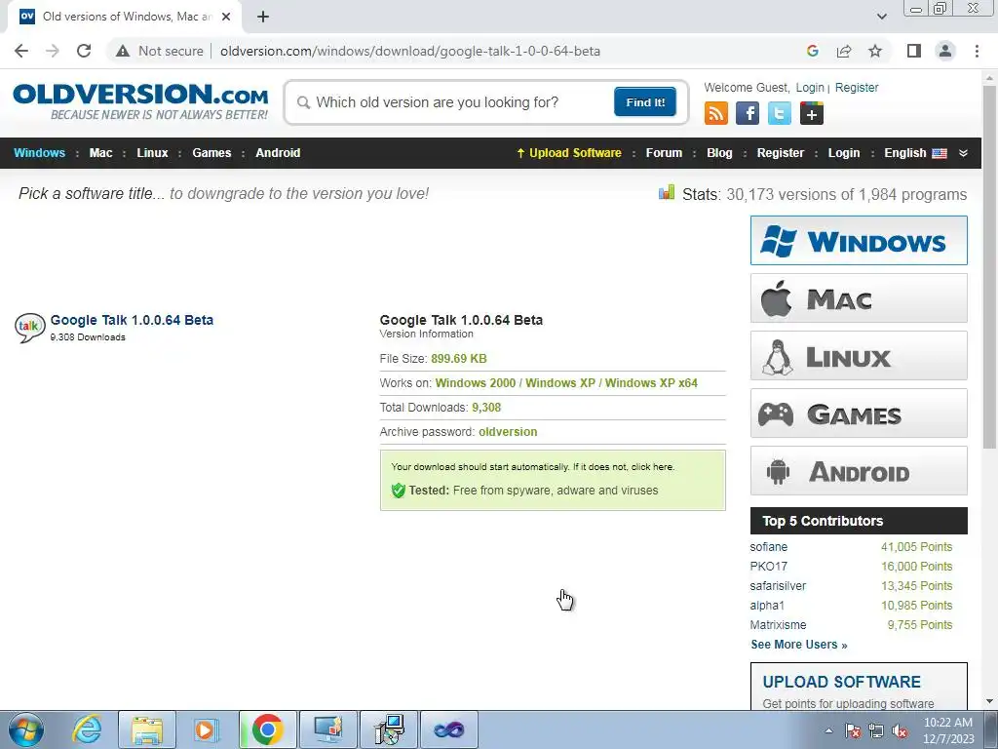Open the tab search chevron

[x=881, y=17]
